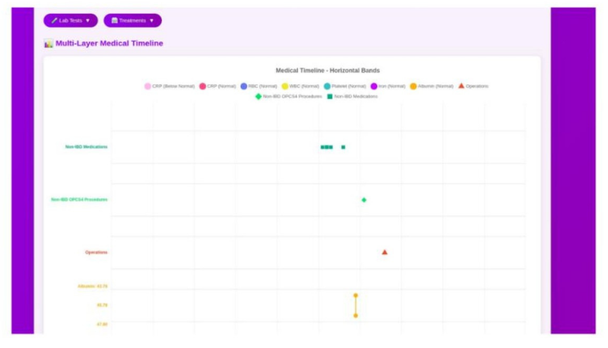
Task: Open the Lab Tests dropdown
Action: click(x=70, y=20)
